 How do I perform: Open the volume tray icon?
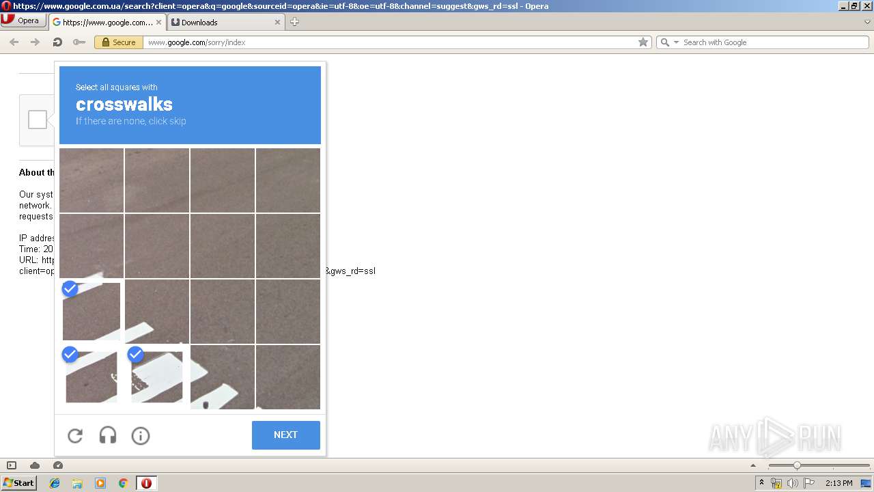tap(793, 483)
